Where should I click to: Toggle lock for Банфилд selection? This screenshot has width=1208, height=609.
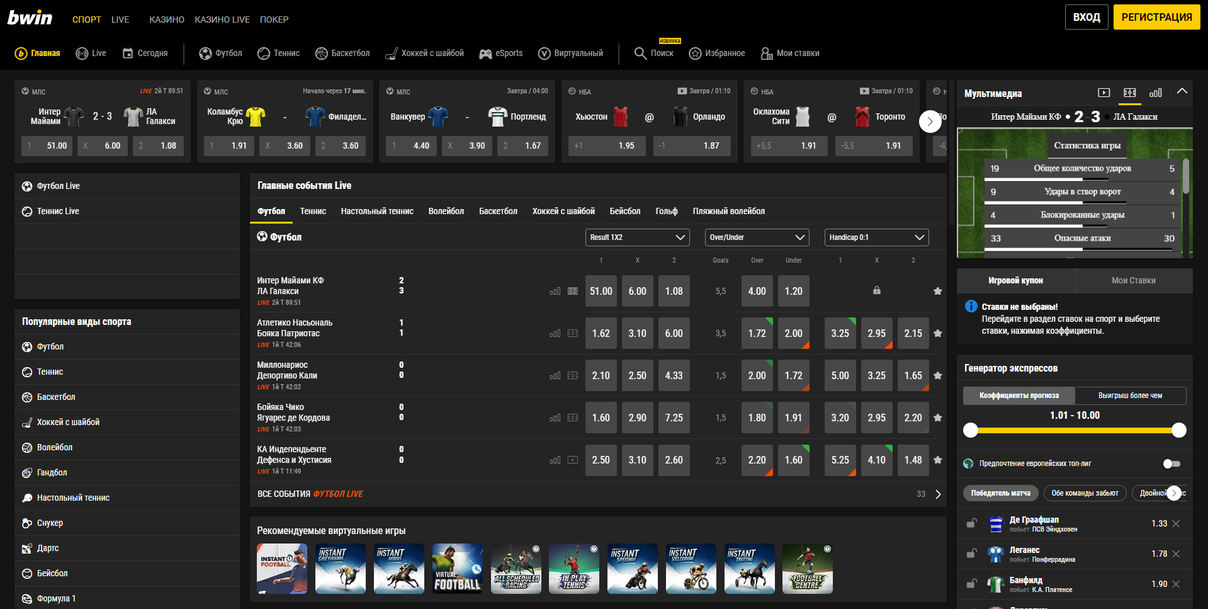point(972,584)
